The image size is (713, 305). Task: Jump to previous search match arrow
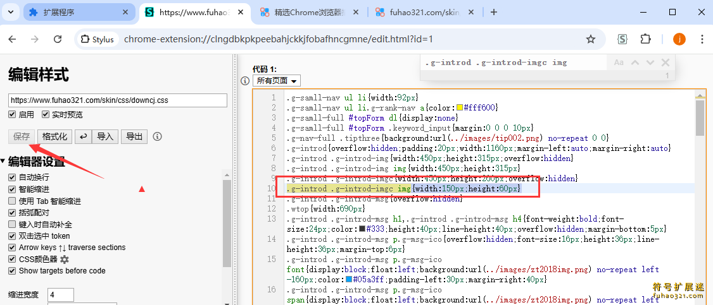click(635, 63)
